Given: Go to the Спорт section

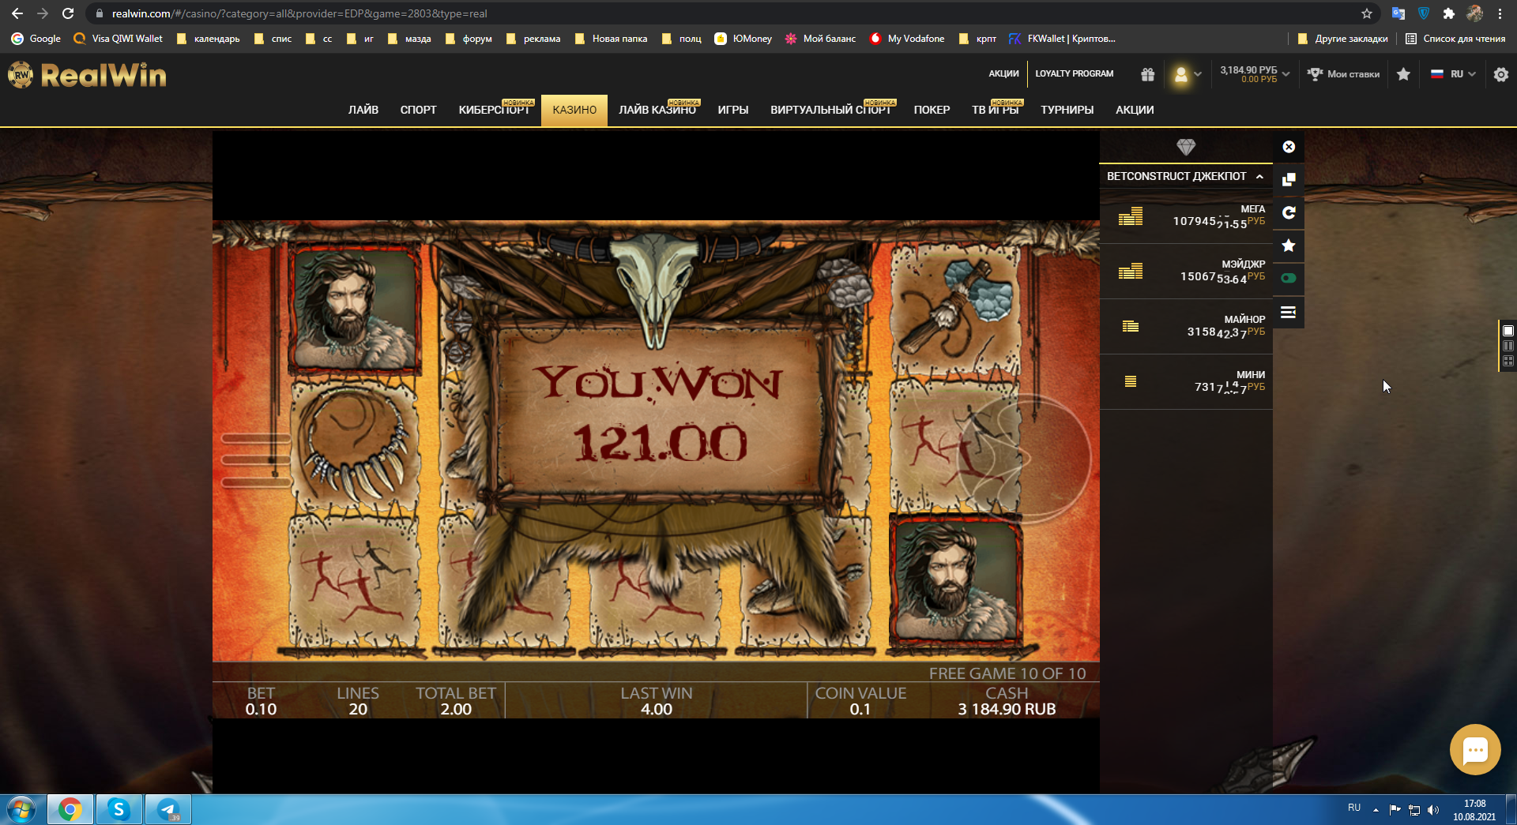Looking at the screenshot, I should (x=418, y=110).
